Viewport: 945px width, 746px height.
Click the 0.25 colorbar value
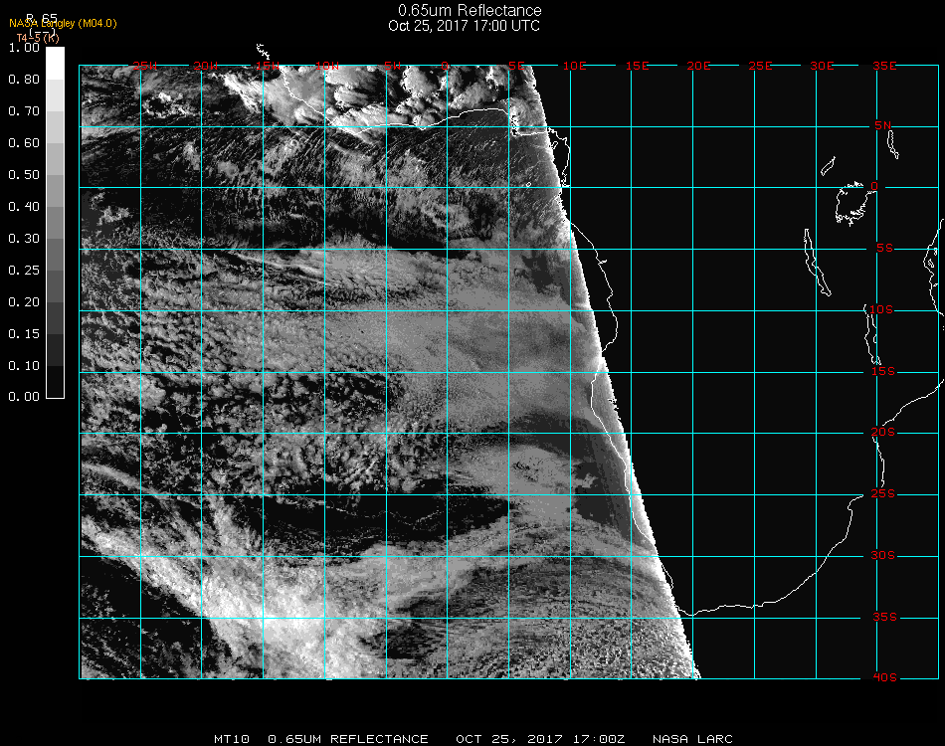tap(24, 270)
